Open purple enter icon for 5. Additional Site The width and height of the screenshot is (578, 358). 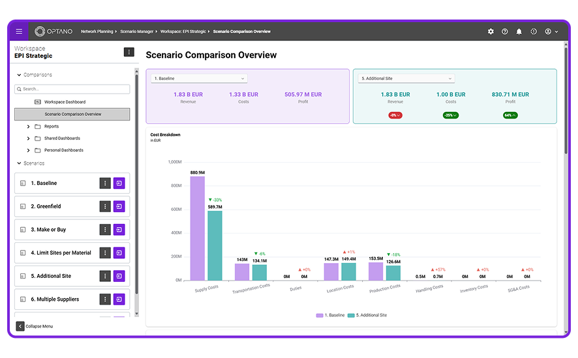[119, 276]
